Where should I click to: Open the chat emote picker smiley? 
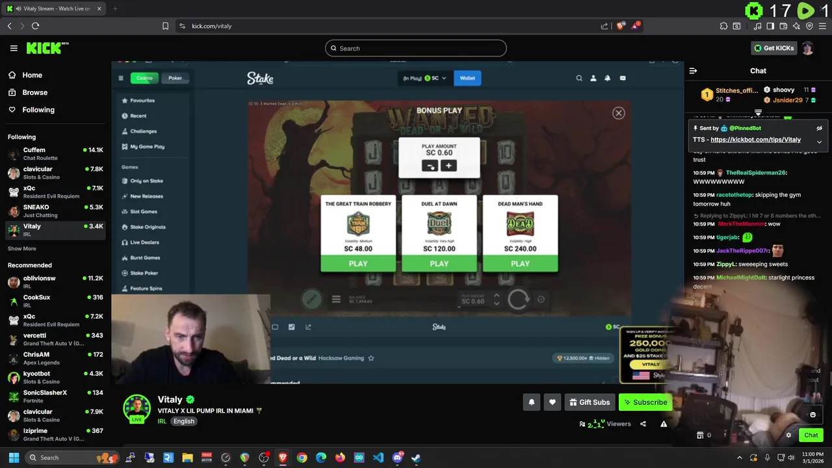point(812,415)
